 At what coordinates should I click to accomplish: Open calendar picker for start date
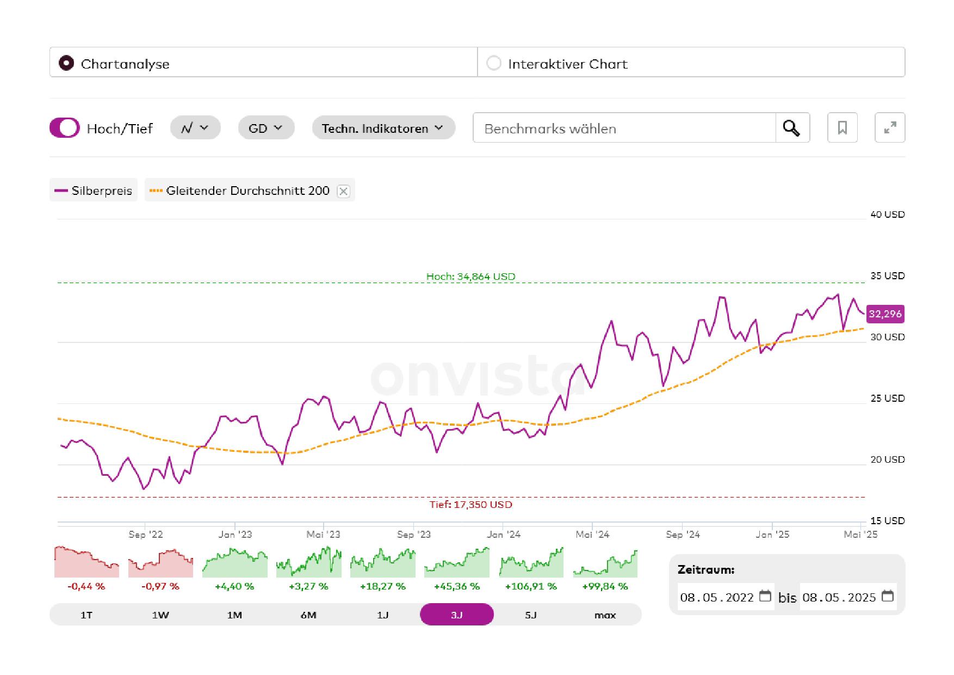pos(765,596)
